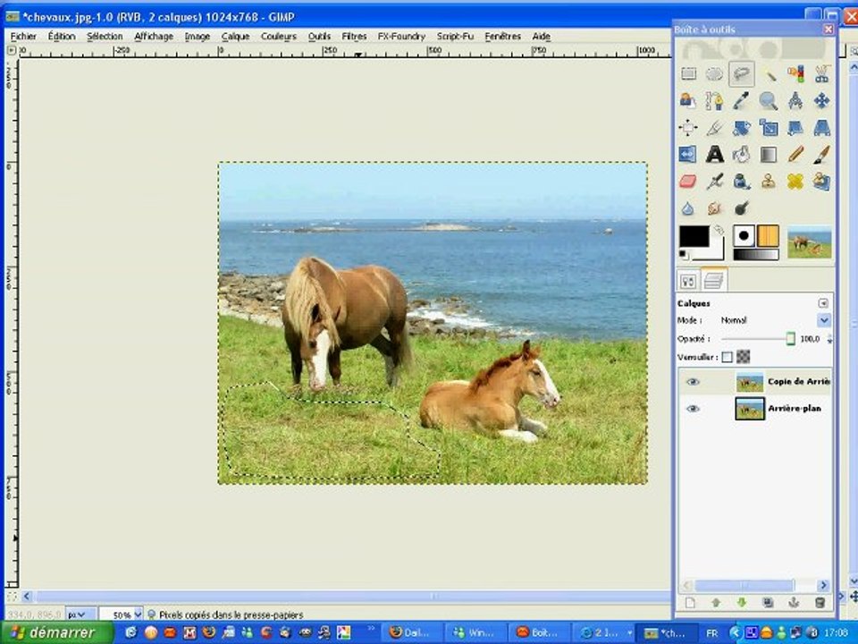The height and width of the screenshot is (644, 858).
Task: Enable the Verrouiller alpha channel checkbox
Action: [727, 357]
